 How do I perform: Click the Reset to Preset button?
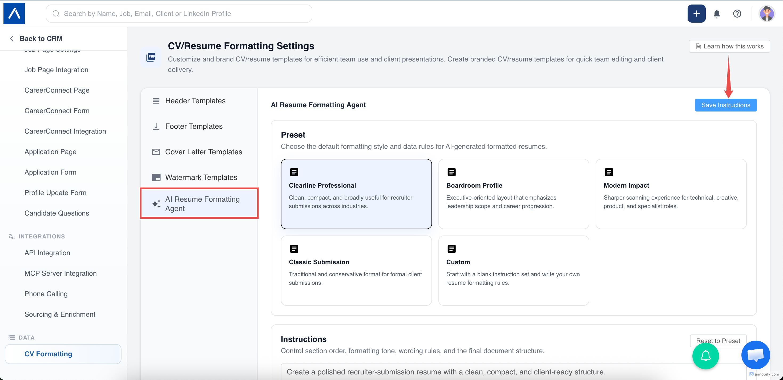(x=718, y=341)
